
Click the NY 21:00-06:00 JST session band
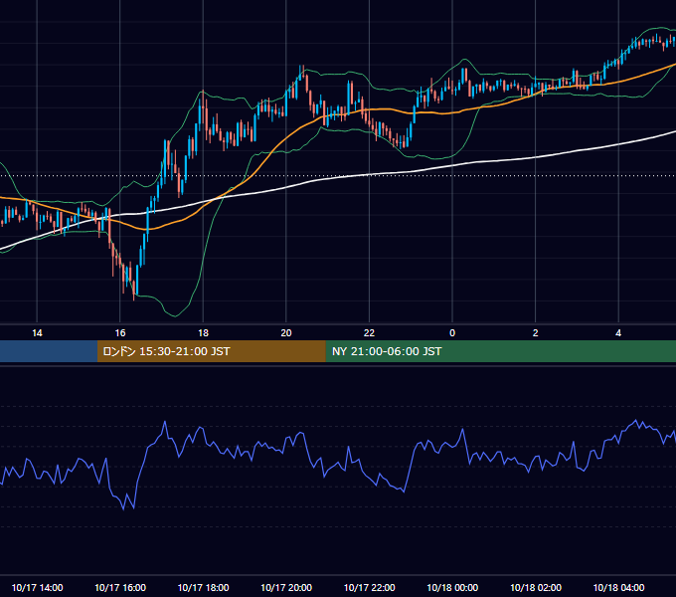[500, 351]
